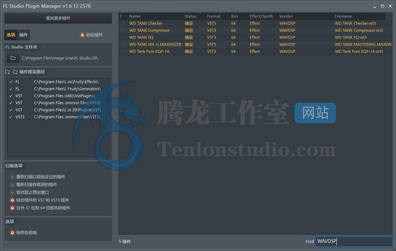Close the Plugin Manager window
This screenshot has width=396, height=251.
(390, 6)
